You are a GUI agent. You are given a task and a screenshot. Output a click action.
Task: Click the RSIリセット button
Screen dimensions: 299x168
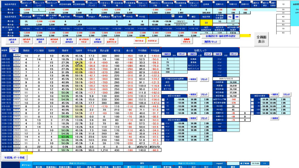[139, 41]
